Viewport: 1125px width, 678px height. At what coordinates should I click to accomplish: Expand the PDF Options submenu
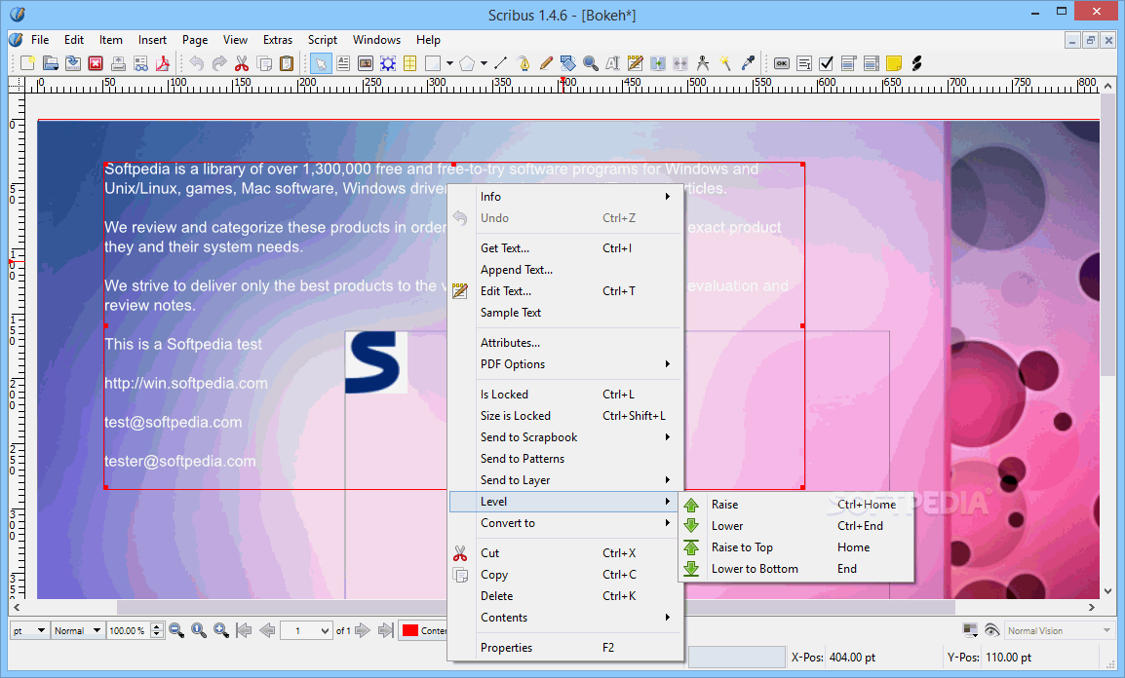pyautogui.click(x=565, y=364)
